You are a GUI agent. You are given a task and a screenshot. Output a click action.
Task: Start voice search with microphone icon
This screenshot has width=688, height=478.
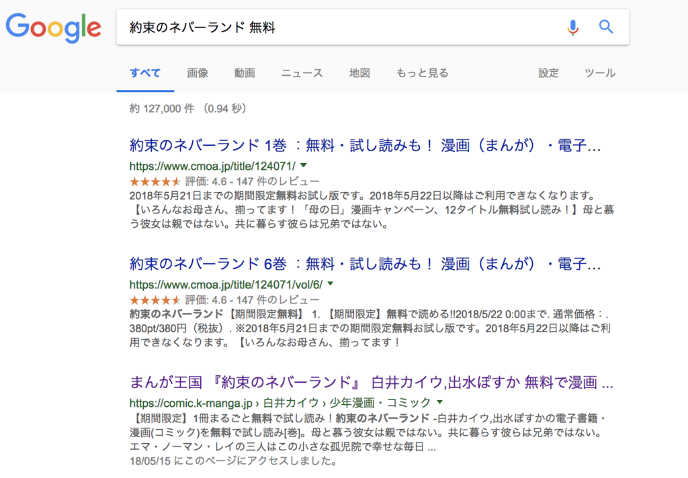click(x=572, y=27)
